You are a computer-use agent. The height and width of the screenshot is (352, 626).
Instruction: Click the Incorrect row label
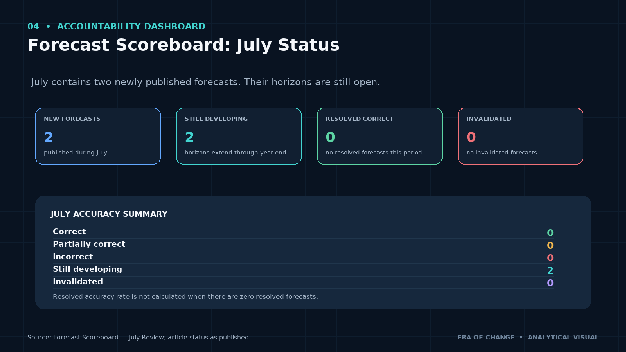click(73, 257)
